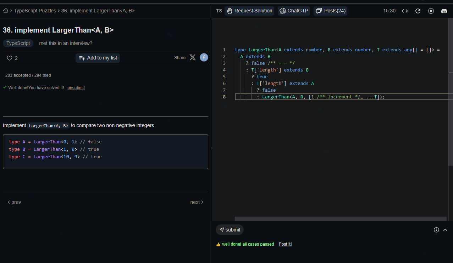Open the info icon near submit
This screenshot has height=263, width=453.
pyautogui.click(x=436, y=230)
